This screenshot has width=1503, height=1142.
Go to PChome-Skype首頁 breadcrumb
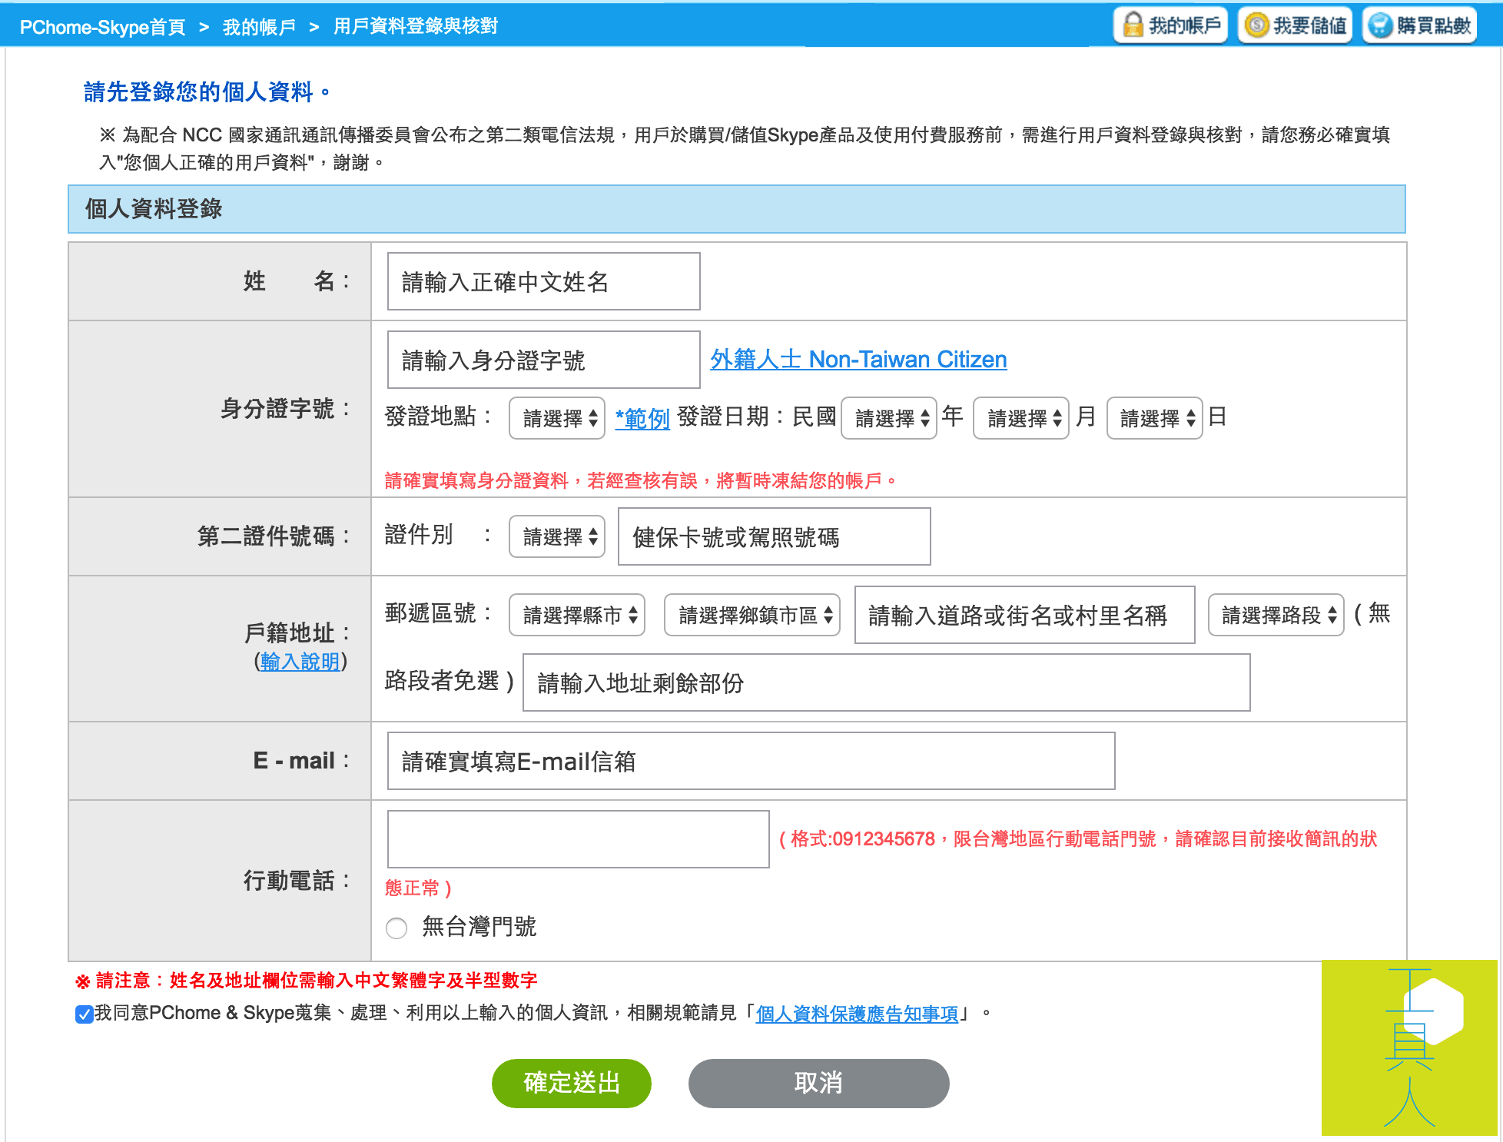click(102, 27)
